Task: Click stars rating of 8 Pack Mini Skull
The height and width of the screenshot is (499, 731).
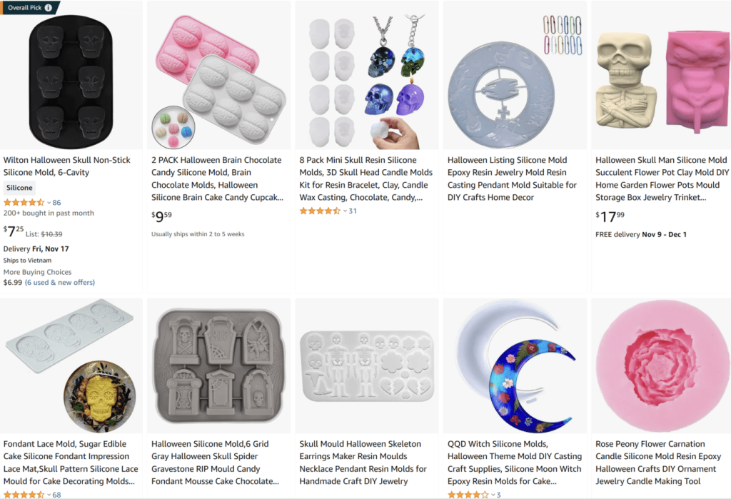Action: point(320,211)
